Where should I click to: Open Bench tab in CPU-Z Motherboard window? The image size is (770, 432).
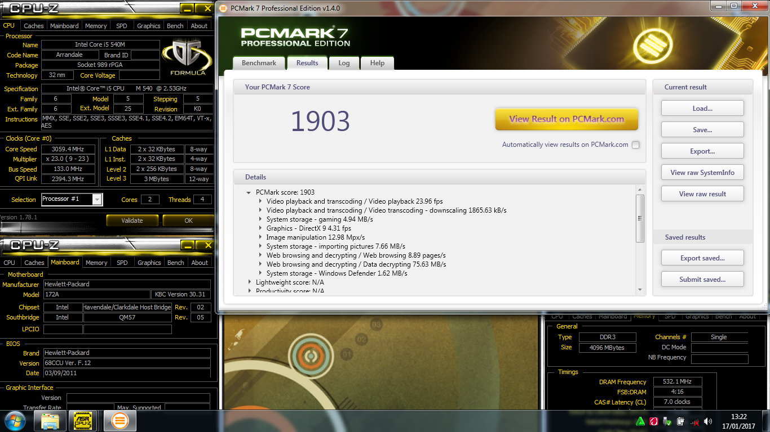pyautogui.click(x=176, y=263)
